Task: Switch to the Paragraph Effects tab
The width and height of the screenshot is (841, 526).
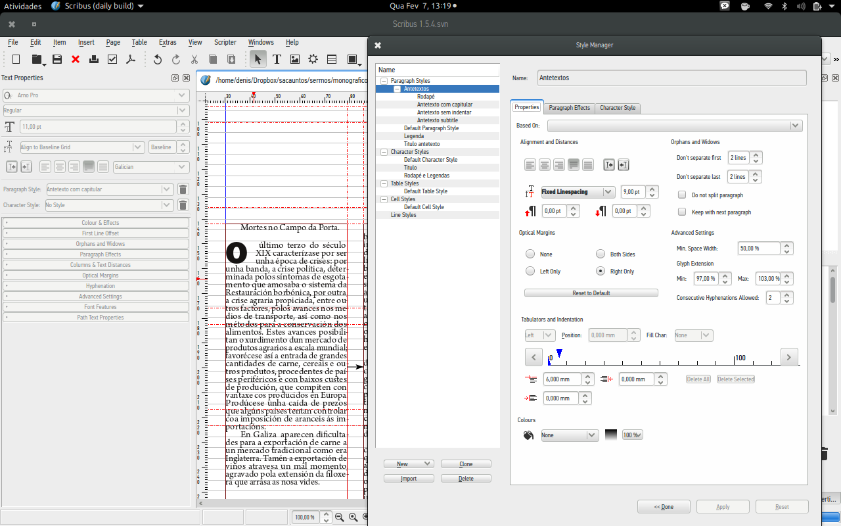Action: coord(569,108)
